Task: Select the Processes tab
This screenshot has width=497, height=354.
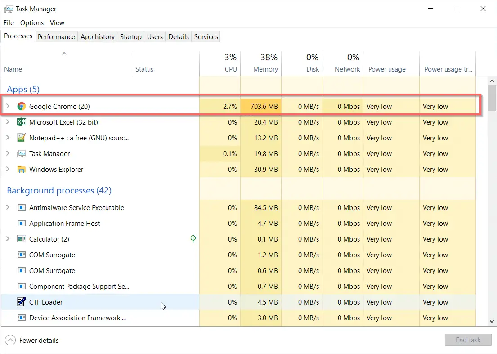Action: (18, 36)
